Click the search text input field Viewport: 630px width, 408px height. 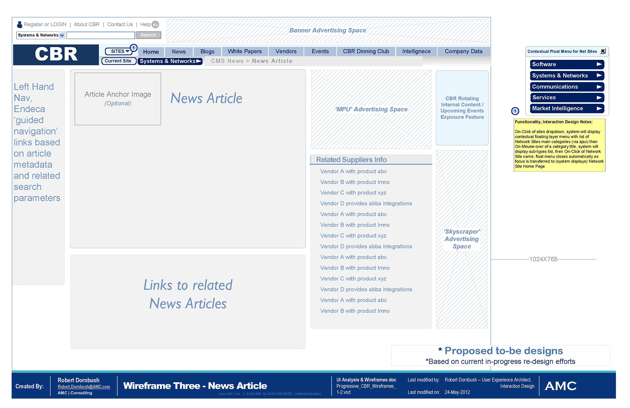pyautogui.click(x=101, y=35)
